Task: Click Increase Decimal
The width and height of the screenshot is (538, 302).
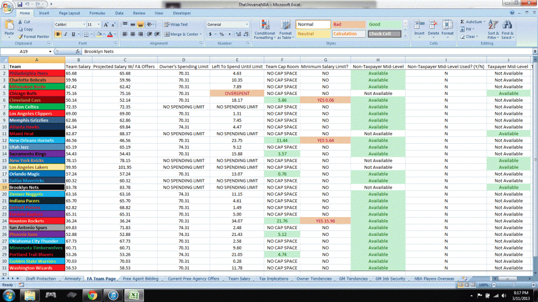Action: click(x=238, y=34)
